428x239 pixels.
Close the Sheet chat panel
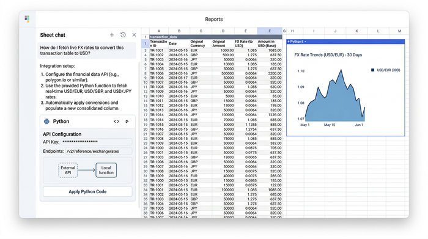click(x=134, y=35)
